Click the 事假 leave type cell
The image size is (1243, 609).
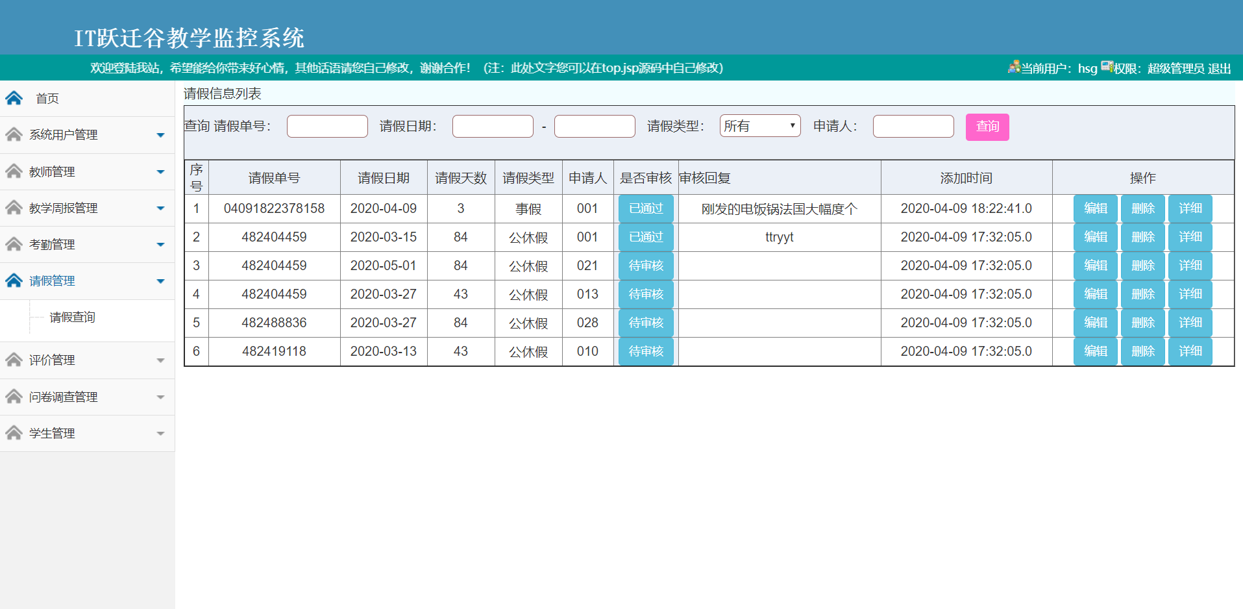pos(528,208)
